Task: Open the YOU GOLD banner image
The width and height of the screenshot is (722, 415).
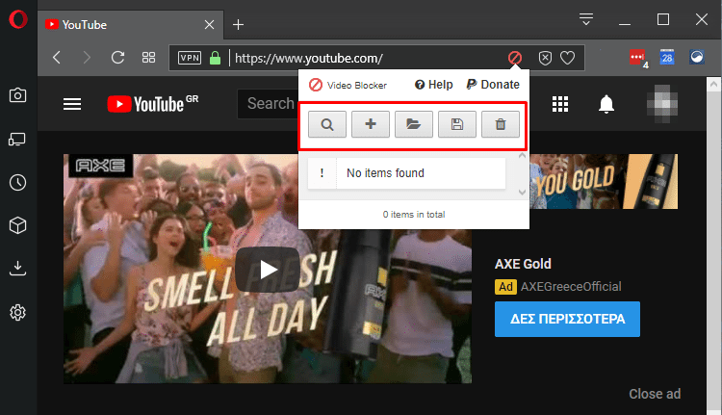Action: 604,181
